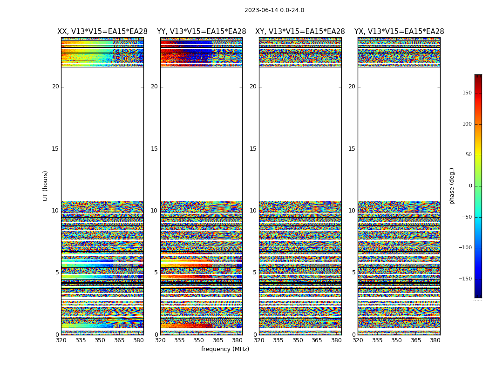
Task: Click the −150 tick label on colorbar
Action: point(465,279)
